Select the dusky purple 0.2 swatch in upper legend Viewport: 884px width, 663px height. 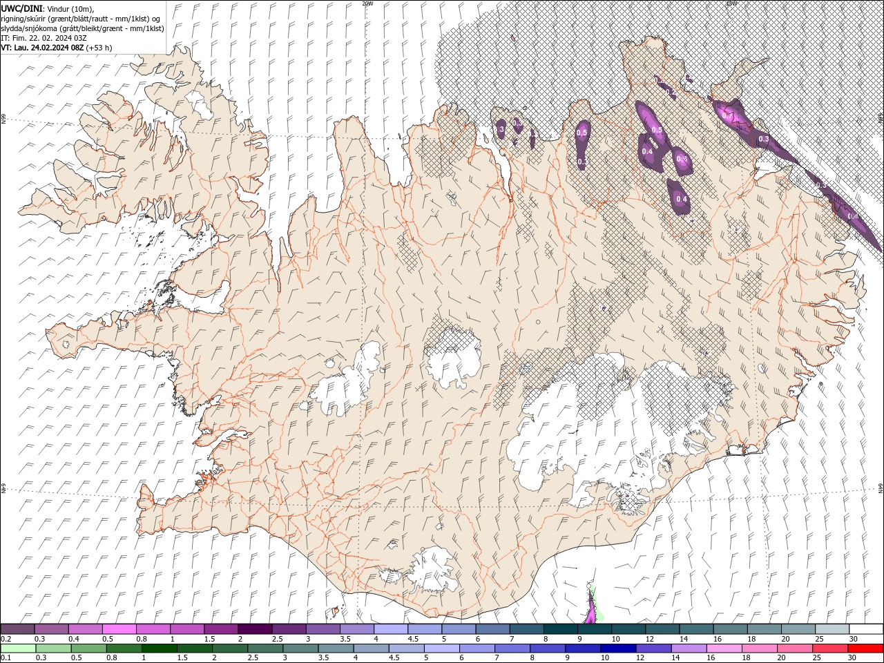coord(17,629)
